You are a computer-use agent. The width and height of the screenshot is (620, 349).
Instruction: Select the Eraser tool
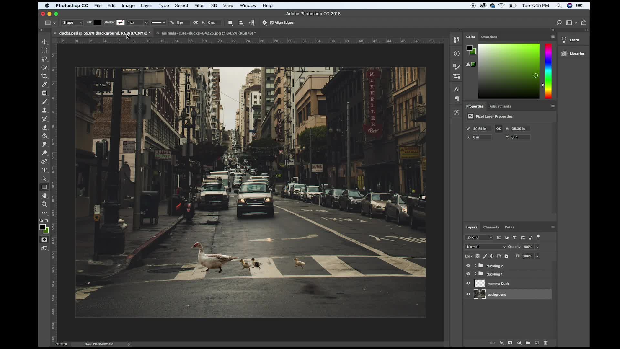click(45, 127)
